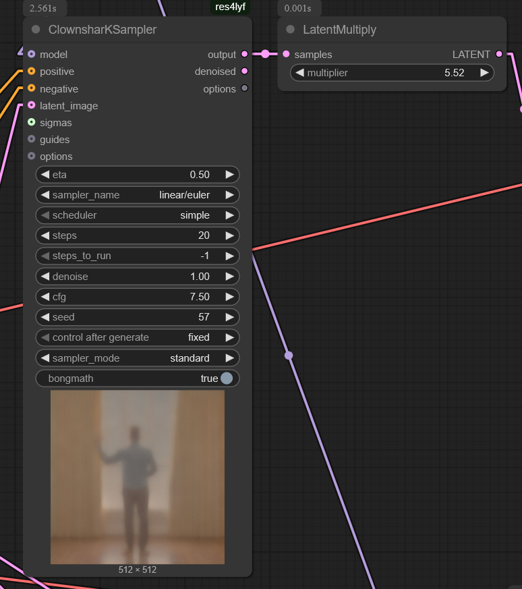522x589 pixels.
Task: Toggle the bongmath switch off
Action: (x=226, y=378)
